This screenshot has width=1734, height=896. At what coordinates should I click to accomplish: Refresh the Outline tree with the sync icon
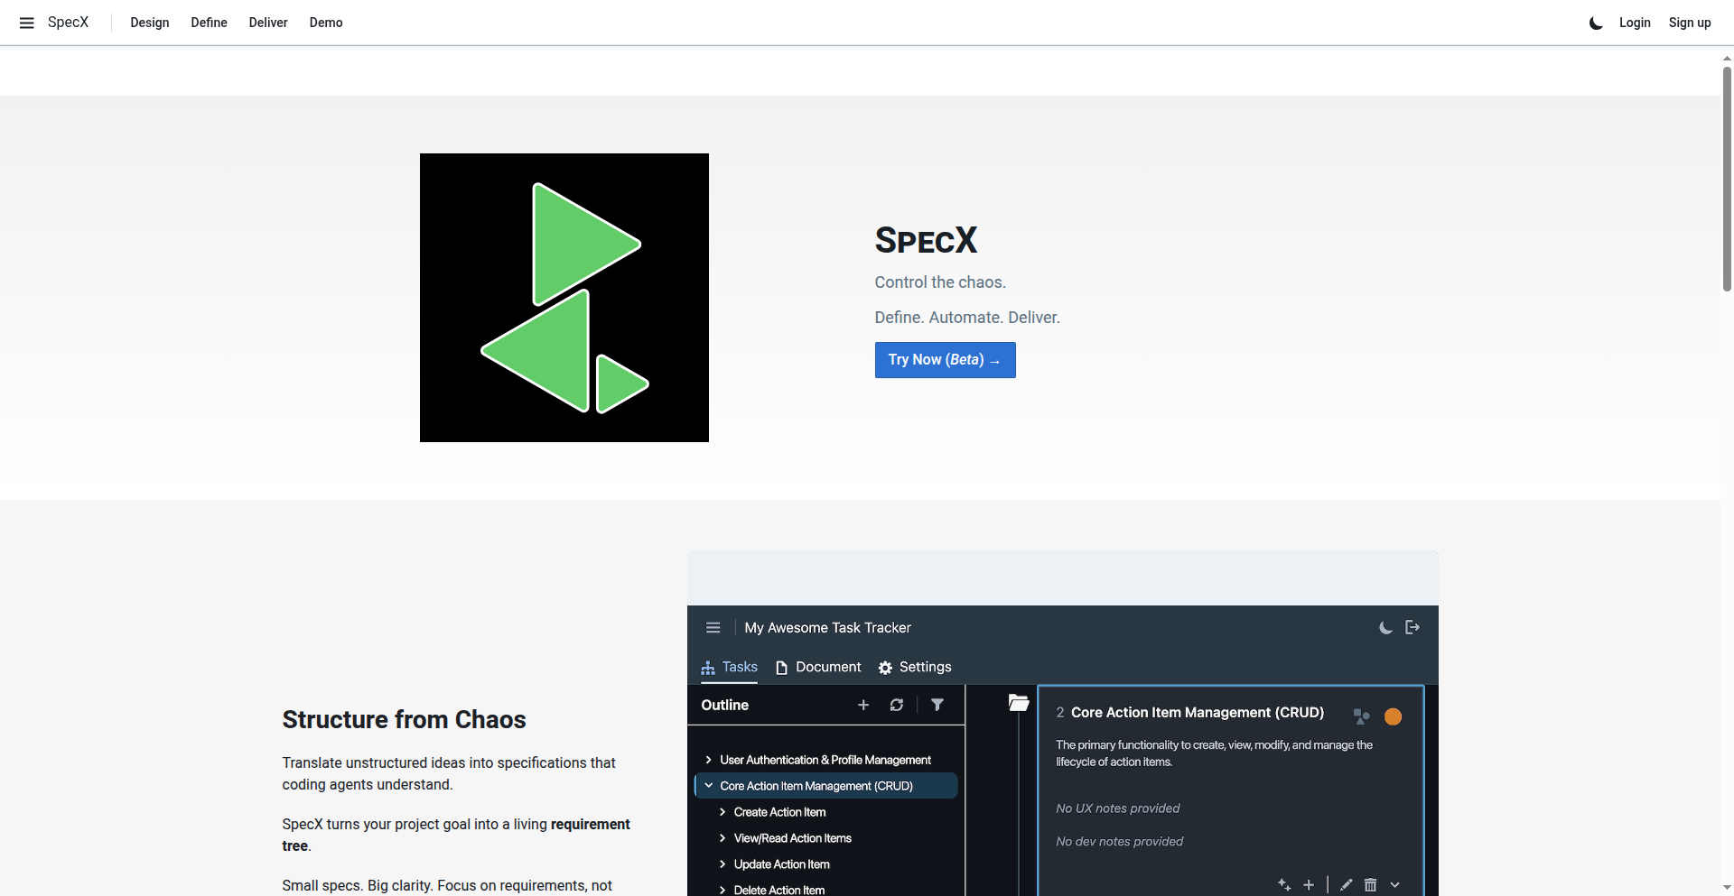(x=897, y=705)
